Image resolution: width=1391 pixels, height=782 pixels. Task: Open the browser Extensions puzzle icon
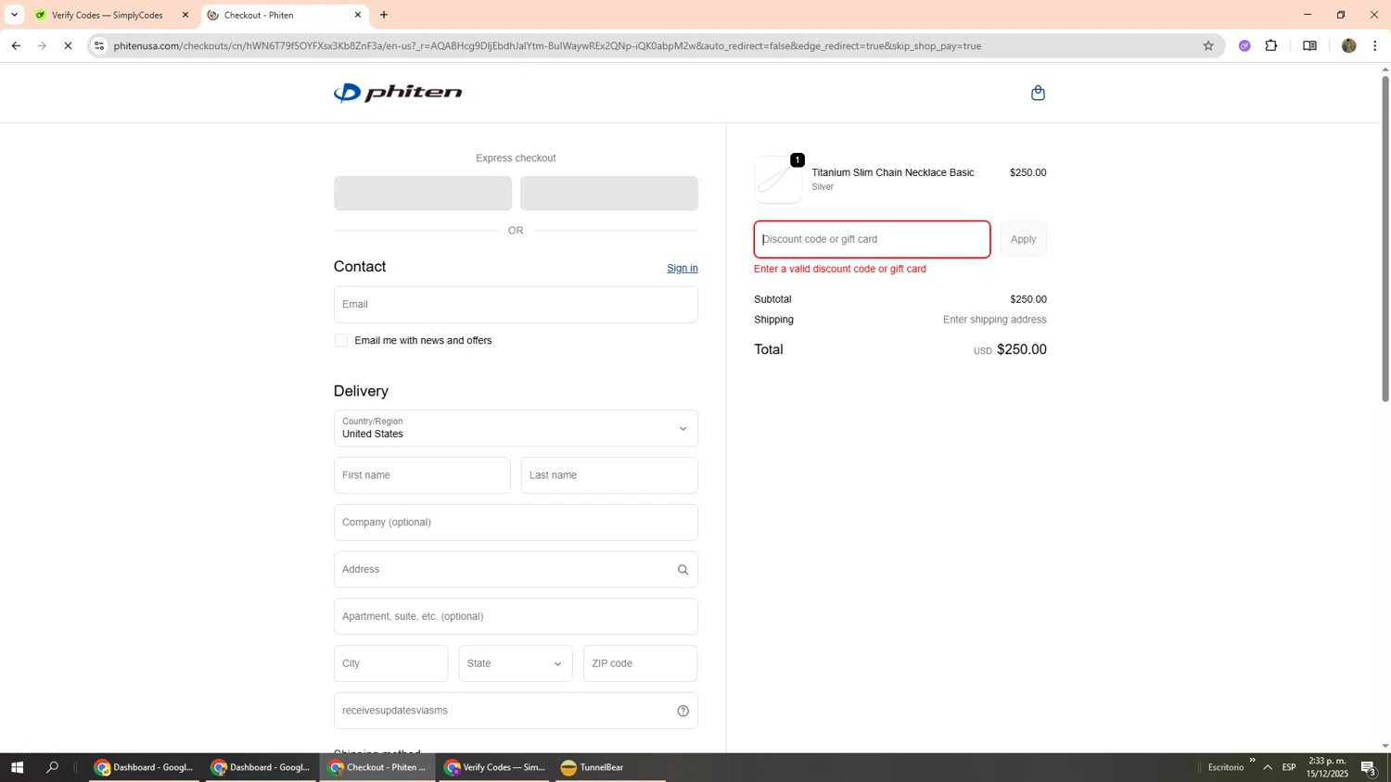coord(1271,45)
